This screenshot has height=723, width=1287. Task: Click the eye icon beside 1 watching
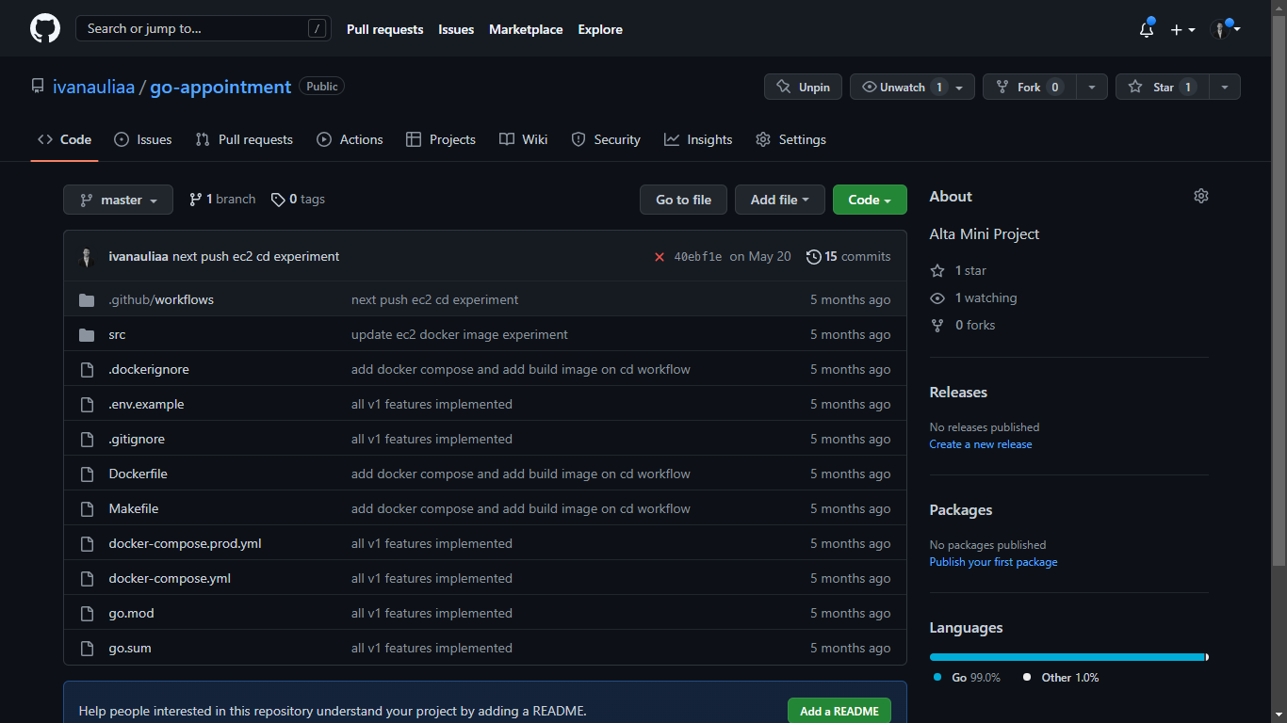[x=937, y=297]
